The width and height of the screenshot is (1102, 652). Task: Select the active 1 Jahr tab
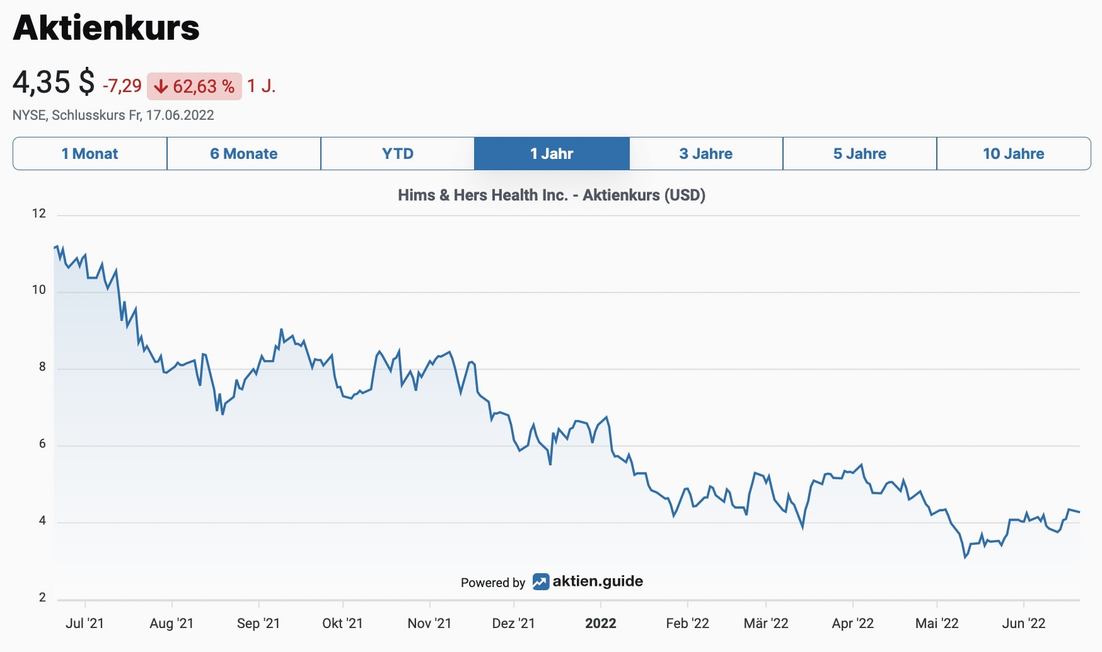[x=552, y=153]
